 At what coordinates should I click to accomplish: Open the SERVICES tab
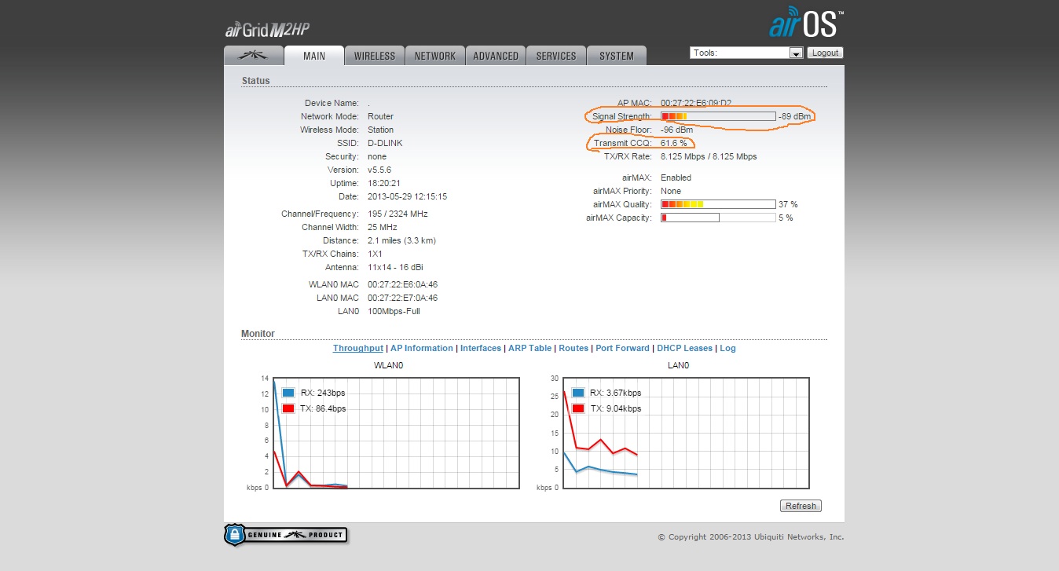pos(556,56)
